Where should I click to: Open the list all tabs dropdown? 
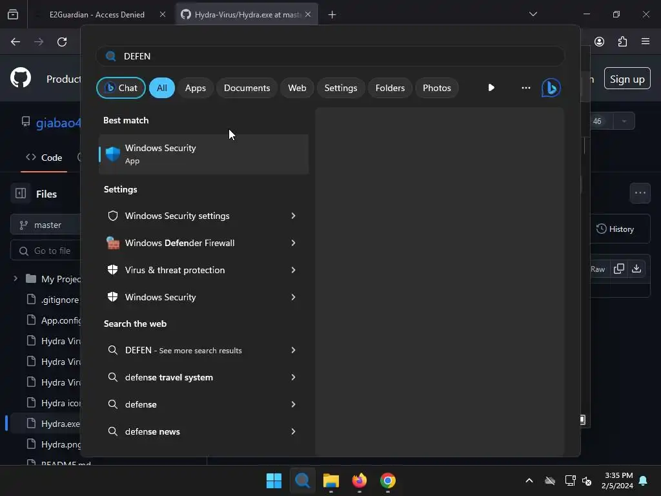pos(533,14)
